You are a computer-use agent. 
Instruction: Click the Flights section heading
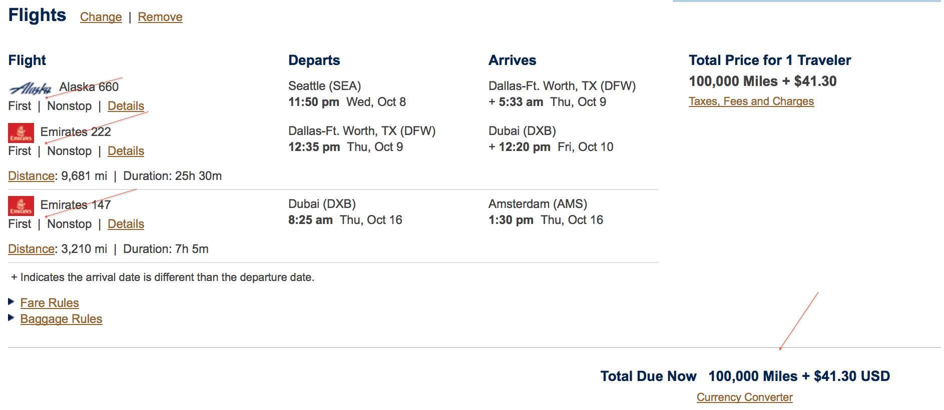(37, 15)
